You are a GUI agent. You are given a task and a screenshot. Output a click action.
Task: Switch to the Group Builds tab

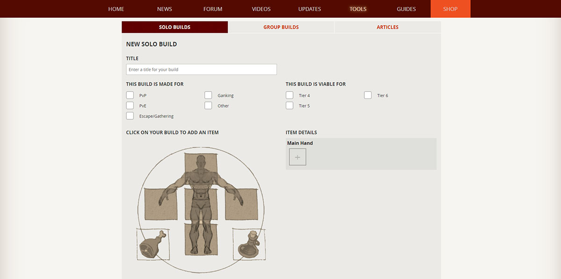tap(281, 27)
